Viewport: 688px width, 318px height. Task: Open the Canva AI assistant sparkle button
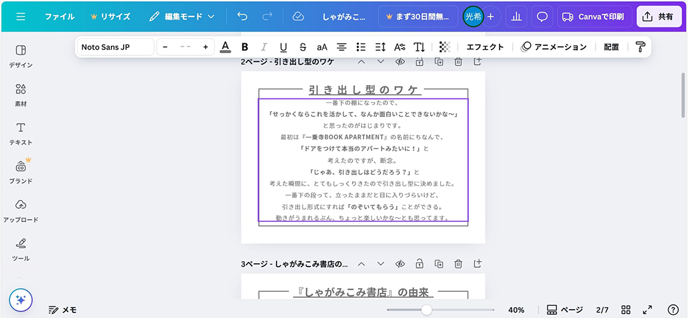click(20, 300)
